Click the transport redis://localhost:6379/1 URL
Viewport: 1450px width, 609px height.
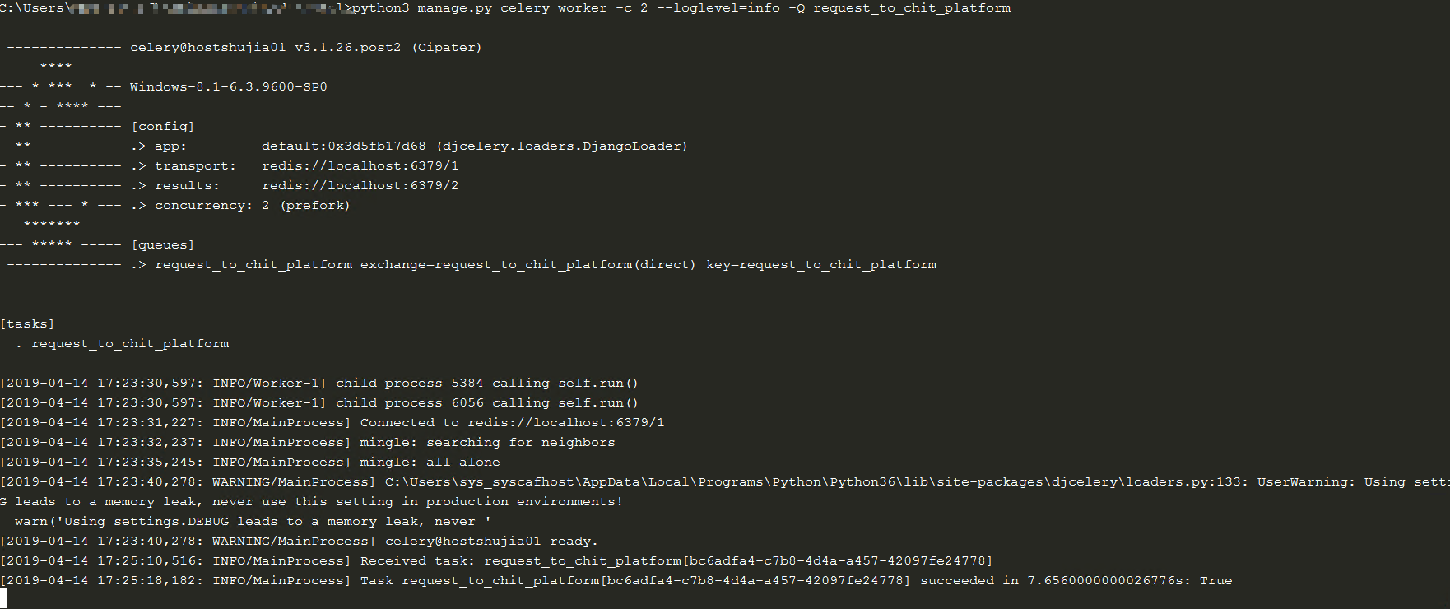tap(360, 166)
